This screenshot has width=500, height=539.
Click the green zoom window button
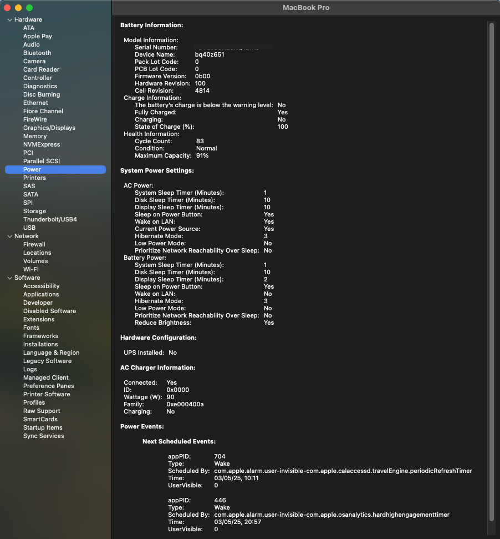click(29, 8)
